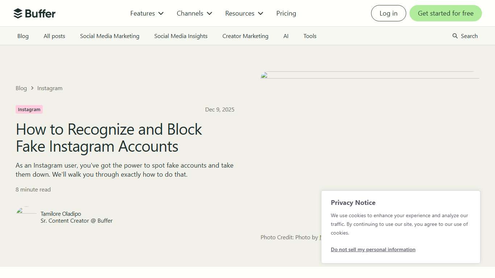The width and height of the screenshot is (495, 278).
Task: Switch to the Social Media Marketing section
Action: click(x=109, y=36)
